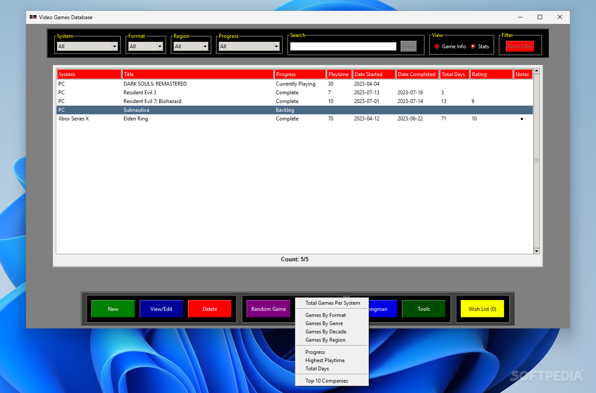The image size is (596, 393).
Task: Choose Highest Playtime menu entry
Action: [x=325, y=360]
